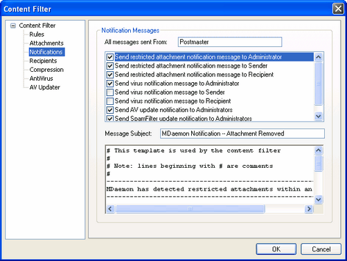
Task: Toggle AV update notification to Administrators
Action: (110, 110)
